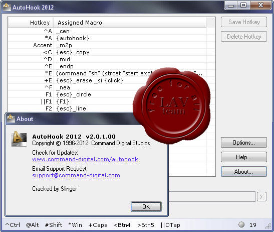Click the support@command-digital.com email link

(76, 175)
